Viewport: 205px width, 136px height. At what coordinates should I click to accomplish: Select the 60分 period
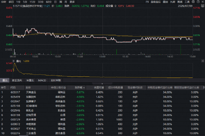tap(48, 2)
